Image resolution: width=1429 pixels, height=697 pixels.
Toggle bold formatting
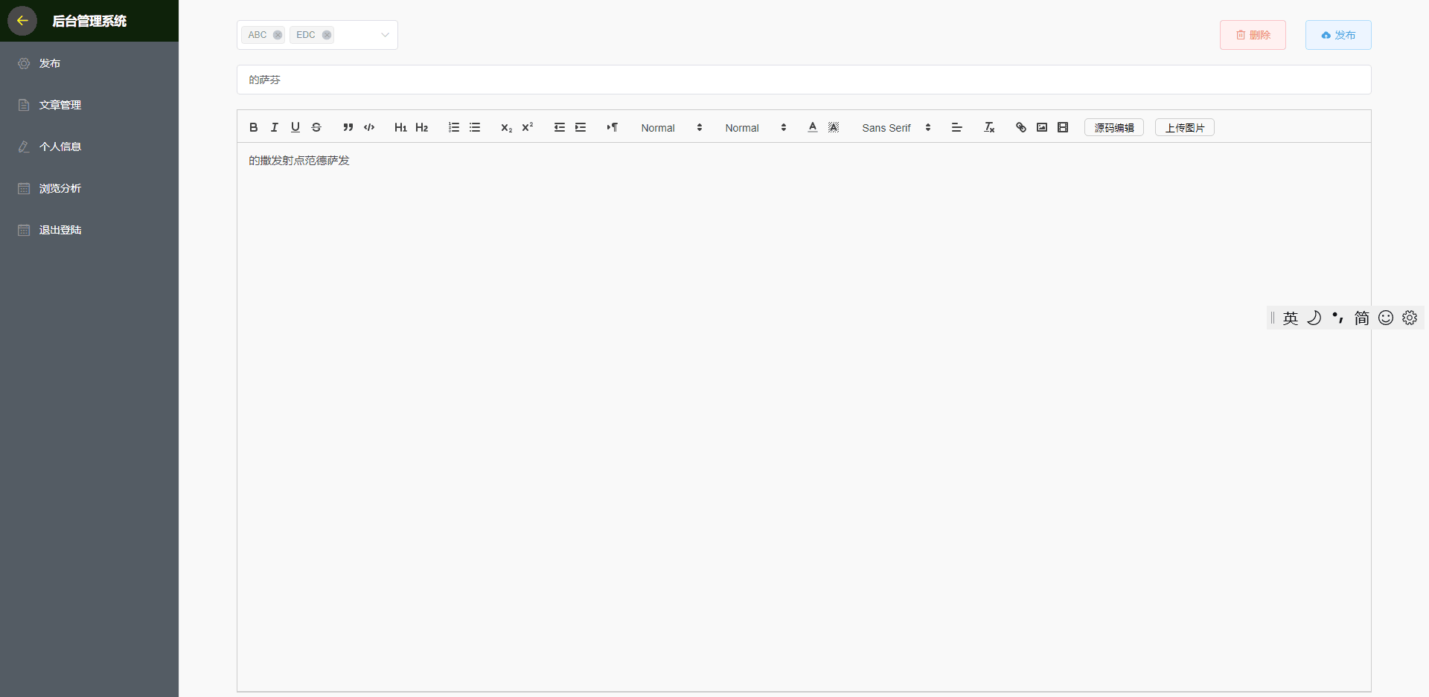(254, 127)
